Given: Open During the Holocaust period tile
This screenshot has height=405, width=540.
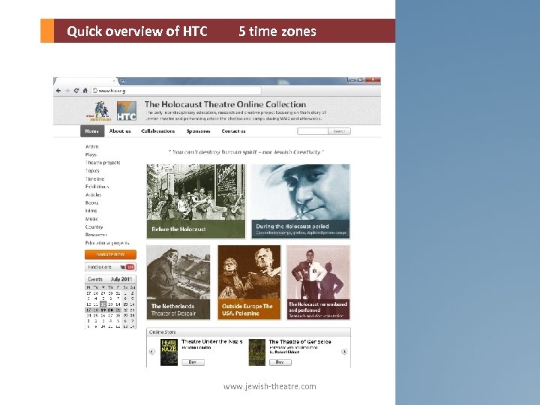Looking at the screenshot, I should [301, 202].
